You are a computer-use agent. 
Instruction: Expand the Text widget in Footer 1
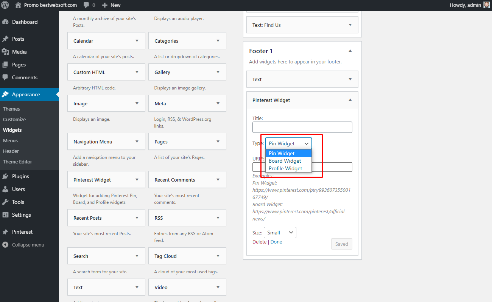tap(350, 79)
